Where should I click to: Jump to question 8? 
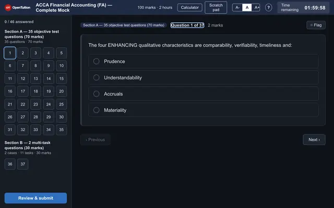click(x=35, y=66)
